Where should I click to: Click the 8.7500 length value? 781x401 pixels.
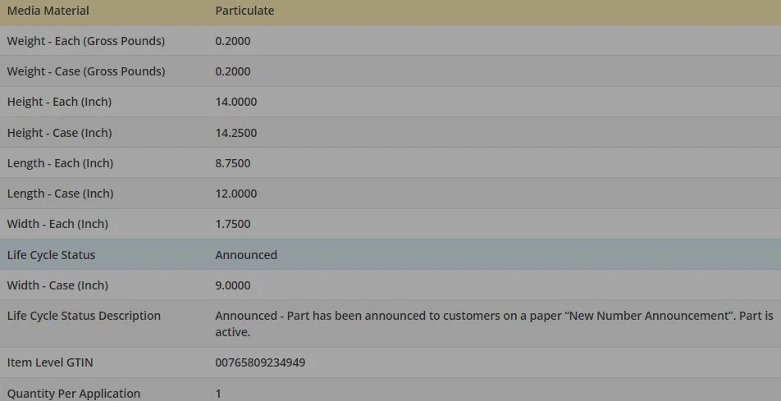233,163
